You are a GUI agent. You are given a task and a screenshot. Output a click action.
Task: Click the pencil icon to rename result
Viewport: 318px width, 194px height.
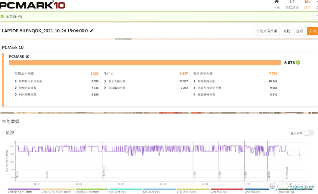(x=92, y=31)
